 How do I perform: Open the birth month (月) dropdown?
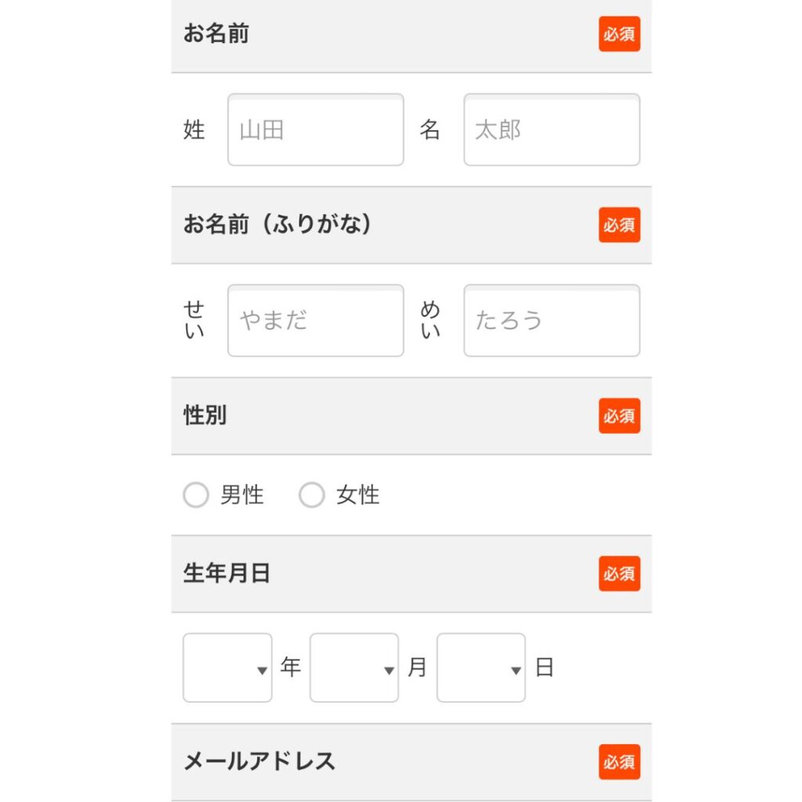[354, 668]
